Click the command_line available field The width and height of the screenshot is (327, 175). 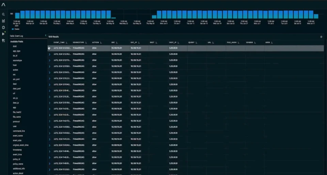[x=19, y=131]
